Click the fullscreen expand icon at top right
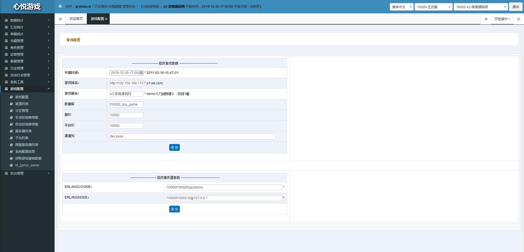The width and height of the screenshot is (524, 252). click(519, 19)
